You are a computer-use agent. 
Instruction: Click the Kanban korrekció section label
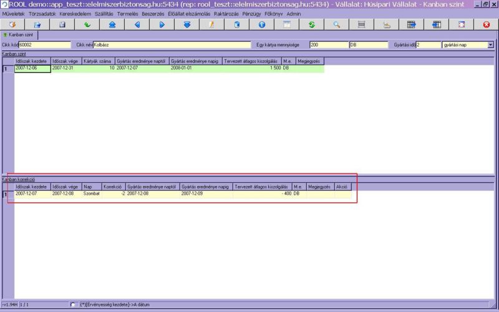tap(19, 179)
